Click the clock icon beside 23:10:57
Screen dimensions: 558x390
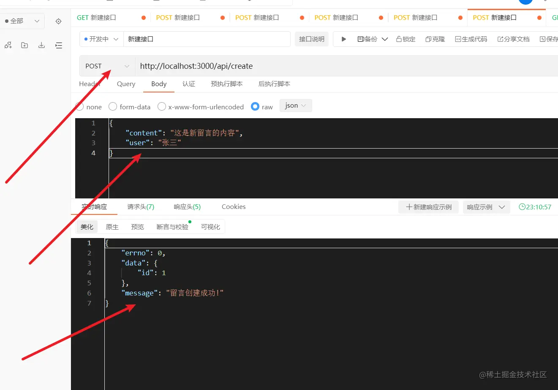pyautogui.click(x=522, y=207)
